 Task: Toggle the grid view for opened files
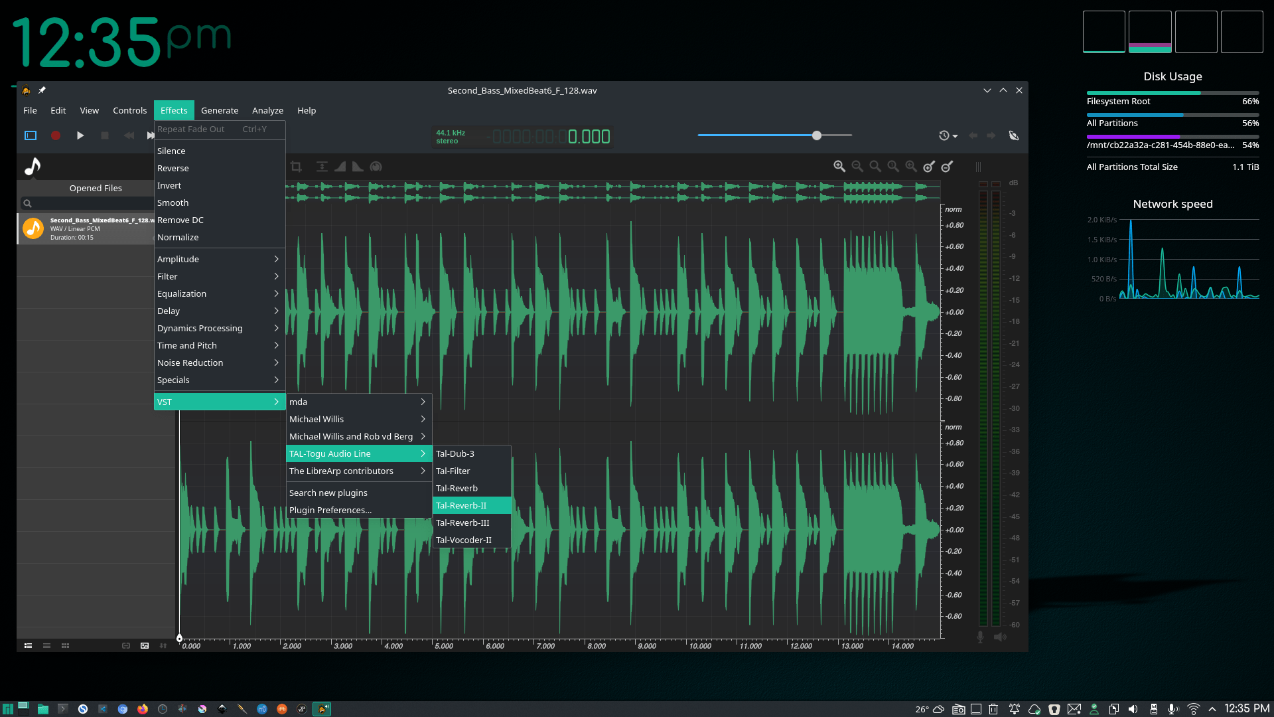(65, 645)
